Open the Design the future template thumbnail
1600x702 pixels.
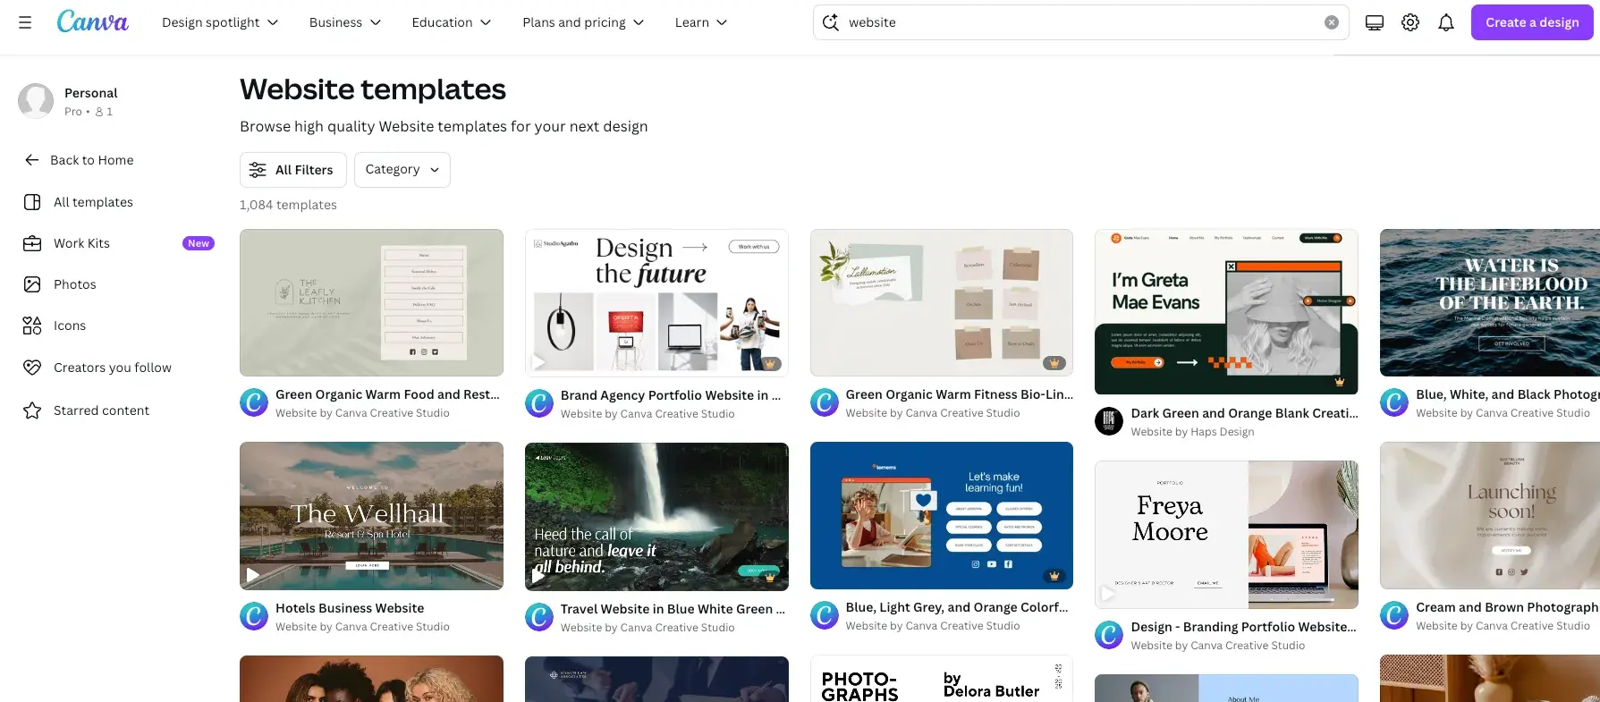click(656, 301)
